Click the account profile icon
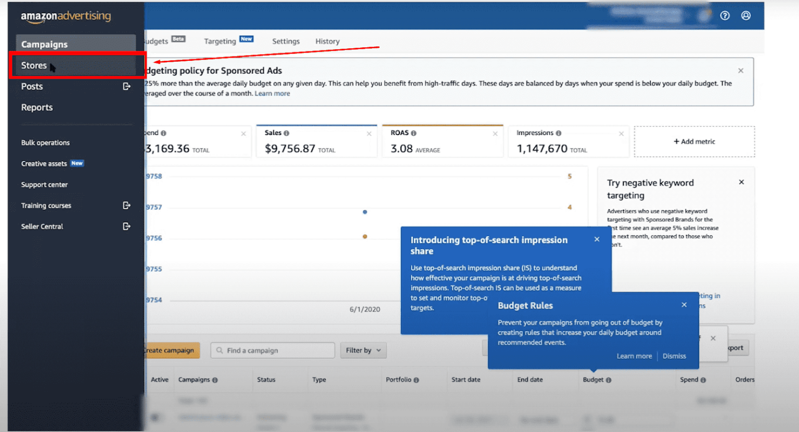 coord(746,16)
